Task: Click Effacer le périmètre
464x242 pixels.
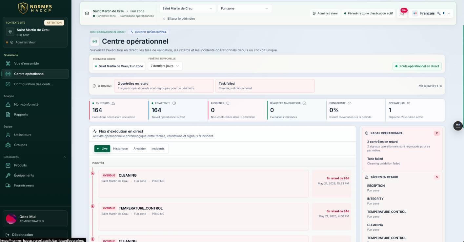Action: click(179, 19)
